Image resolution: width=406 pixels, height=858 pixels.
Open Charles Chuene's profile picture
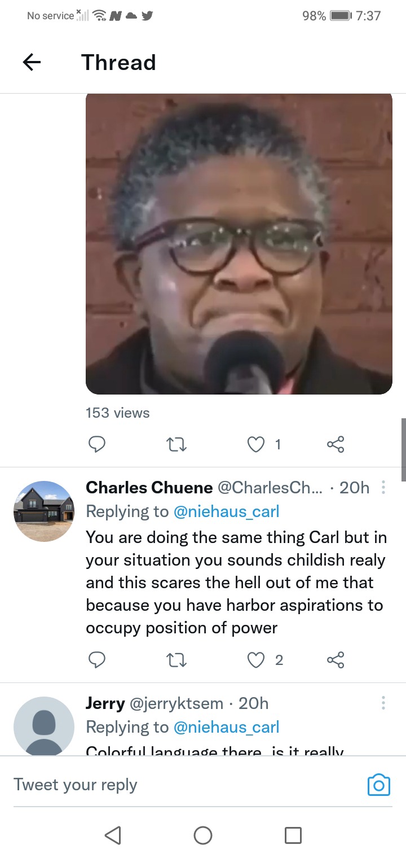pos(44,511)
